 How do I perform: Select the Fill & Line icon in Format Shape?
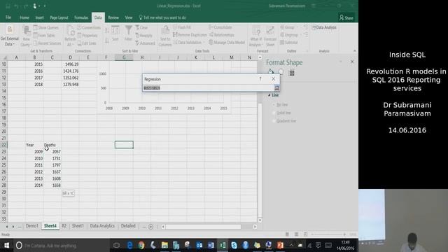tap(271, 72)
